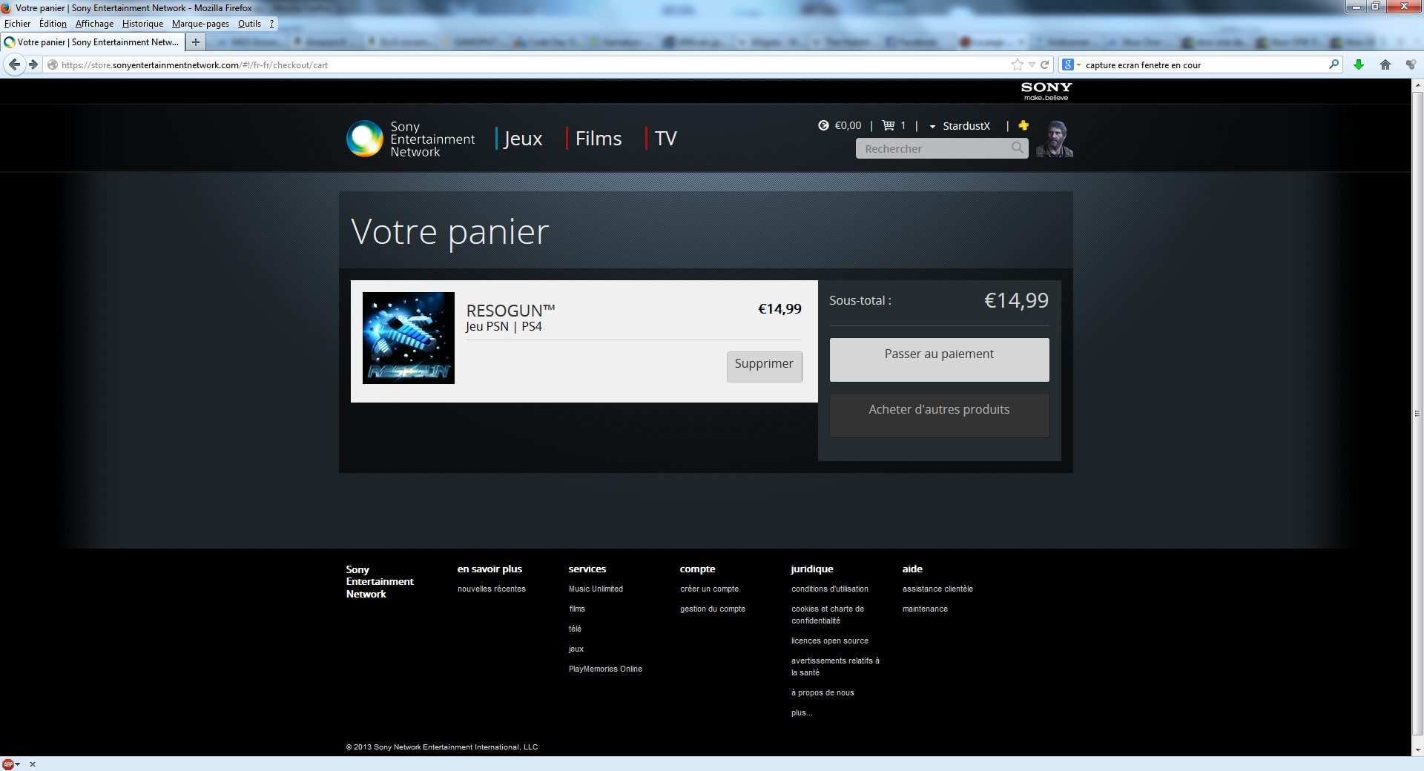This screenshot has height=771, width=1424.
Task: Open the TV section
Action: point(665,139)
